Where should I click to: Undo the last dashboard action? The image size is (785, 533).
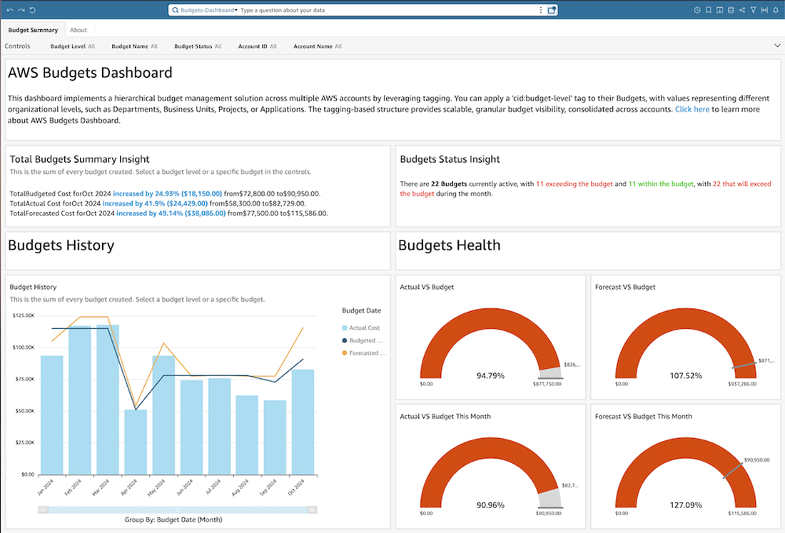(11, 9)
